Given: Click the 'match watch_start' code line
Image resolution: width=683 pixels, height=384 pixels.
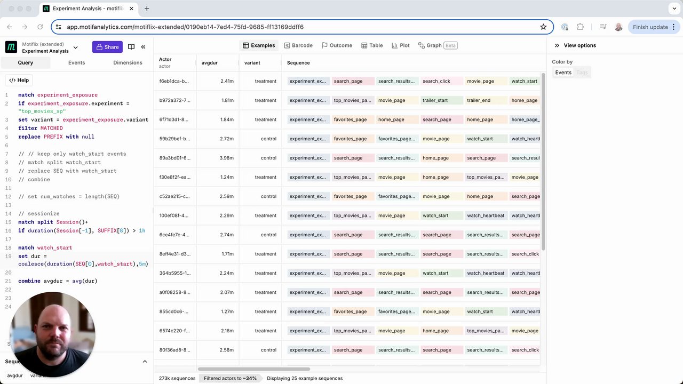Looking at the screenshot, I should 45,247.
